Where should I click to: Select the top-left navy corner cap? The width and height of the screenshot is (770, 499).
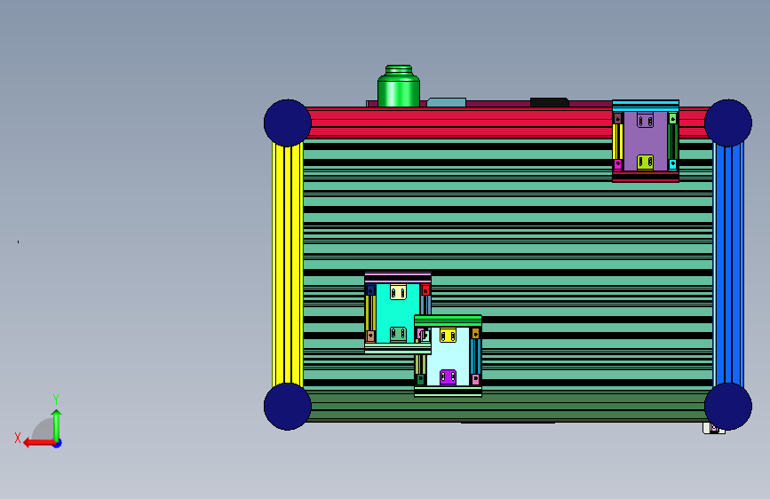[287, 123]
